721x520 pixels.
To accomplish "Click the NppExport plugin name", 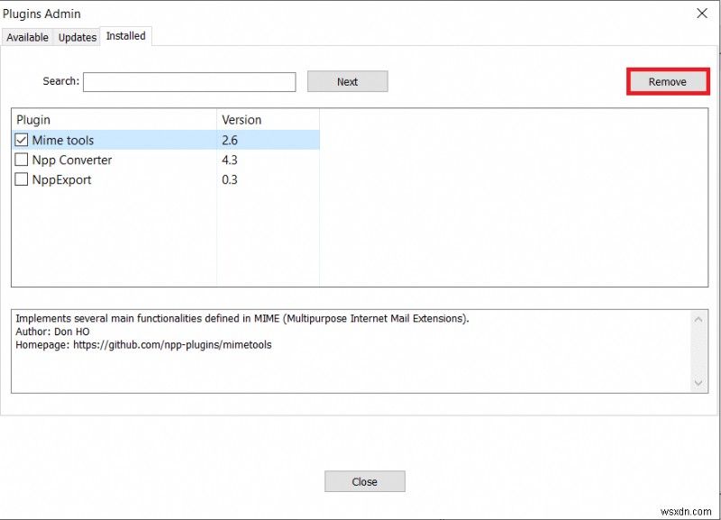I will pyautogui.click(x=64, y=179).
